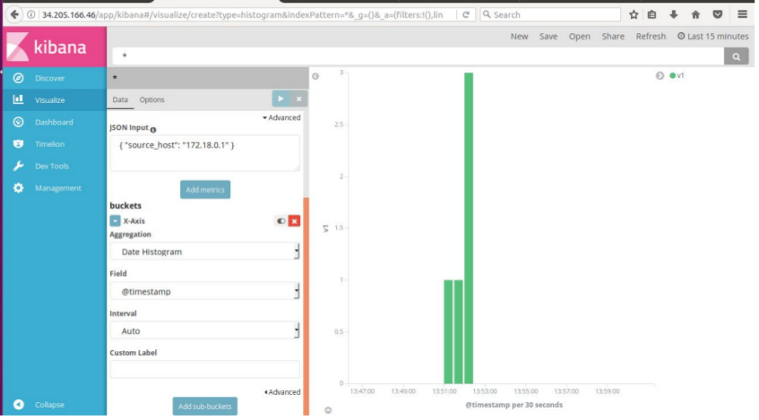
Task: Collapse the Kibana sidebar
Action: click(x=48, y=405)
